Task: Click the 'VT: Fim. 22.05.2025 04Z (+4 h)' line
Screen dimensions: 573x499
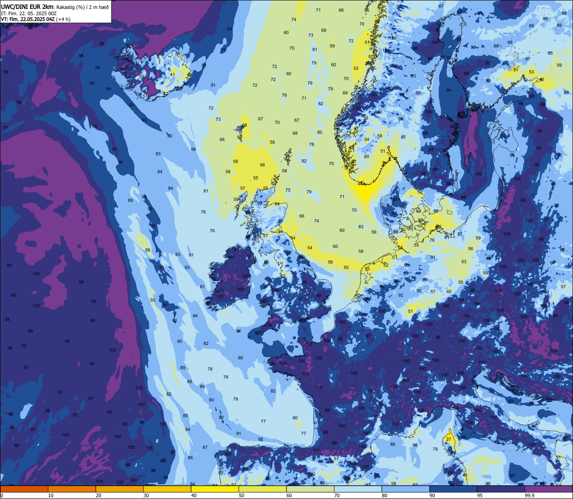Action: pos(35,19)
